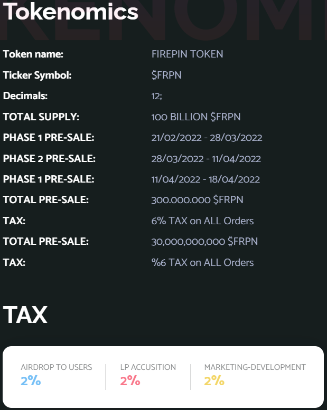Click the $FRPN ticker symbol value
327x410 pixels.
[166, 75]
